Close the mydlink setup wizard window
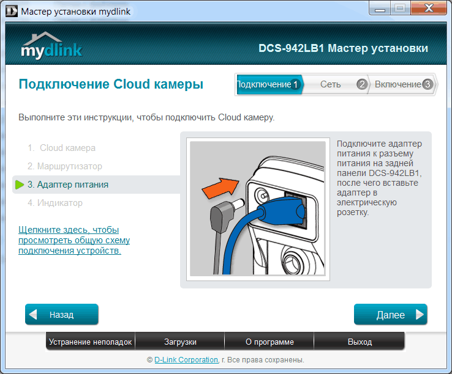This screenshot has width=452, height=374. pyautogui.click(x=429, y=9)
